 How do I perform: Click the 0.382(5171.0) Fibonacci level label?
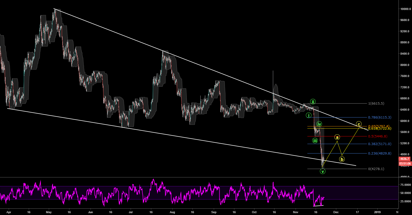click(x=380, y=144)
